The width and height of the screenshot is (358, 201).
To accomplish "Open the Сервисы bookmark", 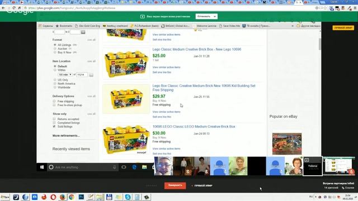I will click(x=46, y=26).
